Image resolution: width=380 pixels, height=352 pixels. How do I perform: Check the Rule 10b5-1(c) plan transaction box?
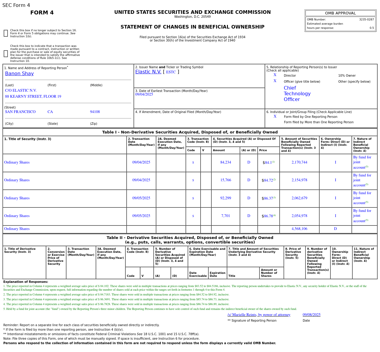point(6,54)
